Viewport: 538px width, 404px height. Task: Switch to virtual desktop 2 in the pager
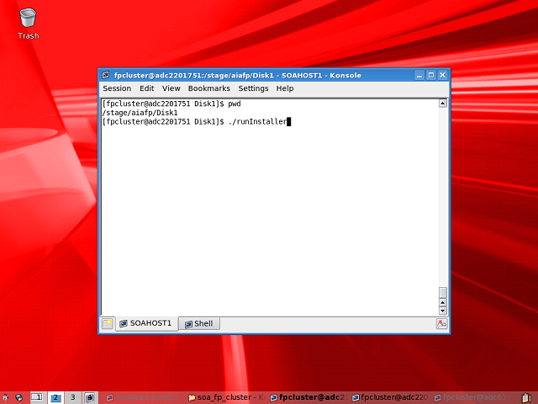click(55, 397)
